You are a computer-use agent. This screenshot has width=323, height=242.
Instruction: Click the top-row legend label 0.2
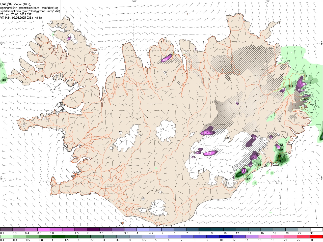point(2,233)
